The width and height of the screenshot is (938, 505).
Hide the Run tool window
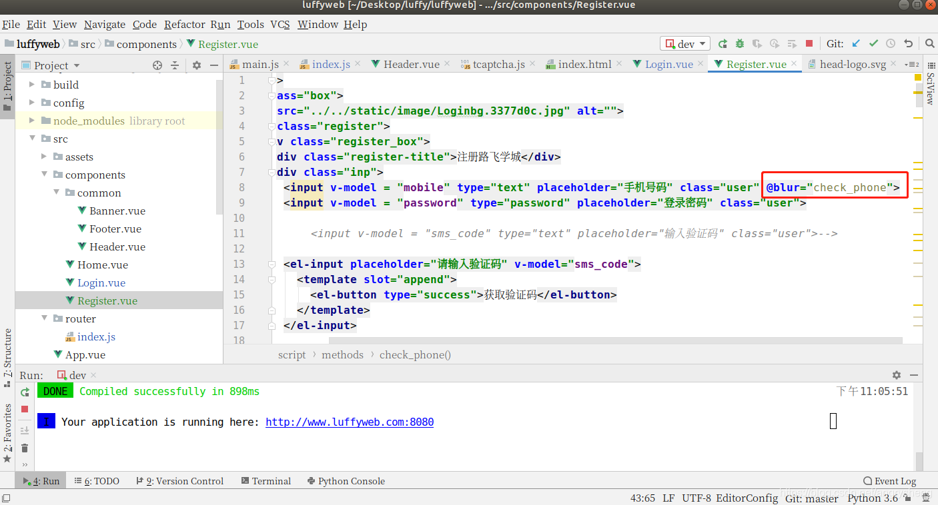pyautogui.click(x=913, y=375)
